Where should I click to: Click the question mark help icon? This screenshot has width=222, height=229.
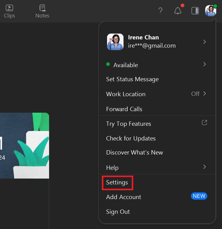tap(160, 10)
